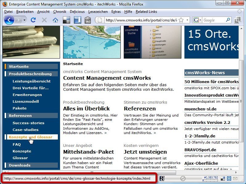Open the address bar history dropdown
246x184 pixels.
click(x=187, y=20)
